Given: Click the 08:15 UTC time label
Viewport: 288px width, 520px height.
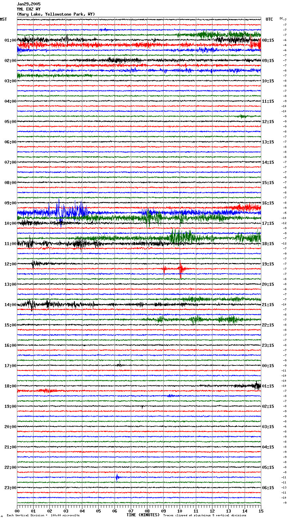Looking at the screenshot, I should (268, 40).
